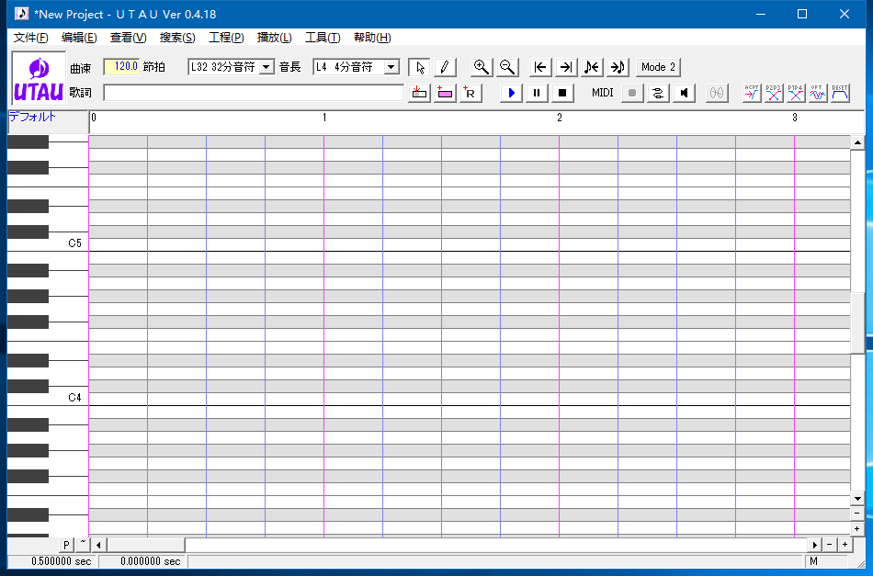The image size is (873, 576).
Task: Toggle the Mode 2 button
Action: tap(658, 67)
